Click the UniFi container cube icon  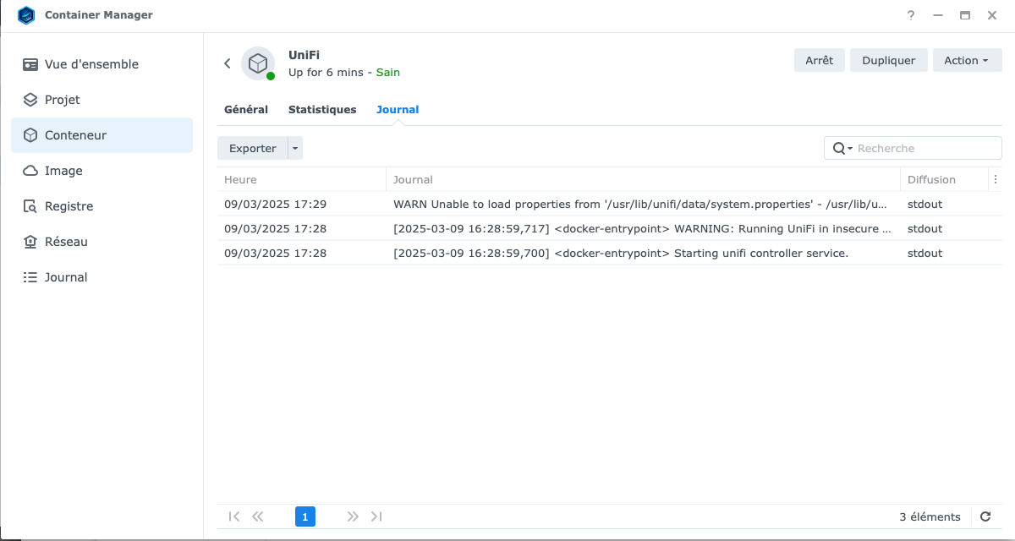pyautogui.click(x=258, y=63)
